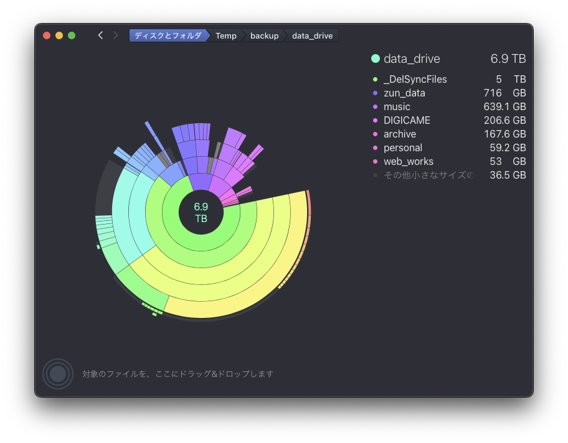
Task: Click the 6.9 TB chart center
Action: (x=201, y=212)
